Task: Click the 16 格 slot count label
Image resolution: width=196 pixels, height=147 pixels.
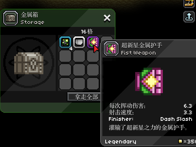Action: 87,32
